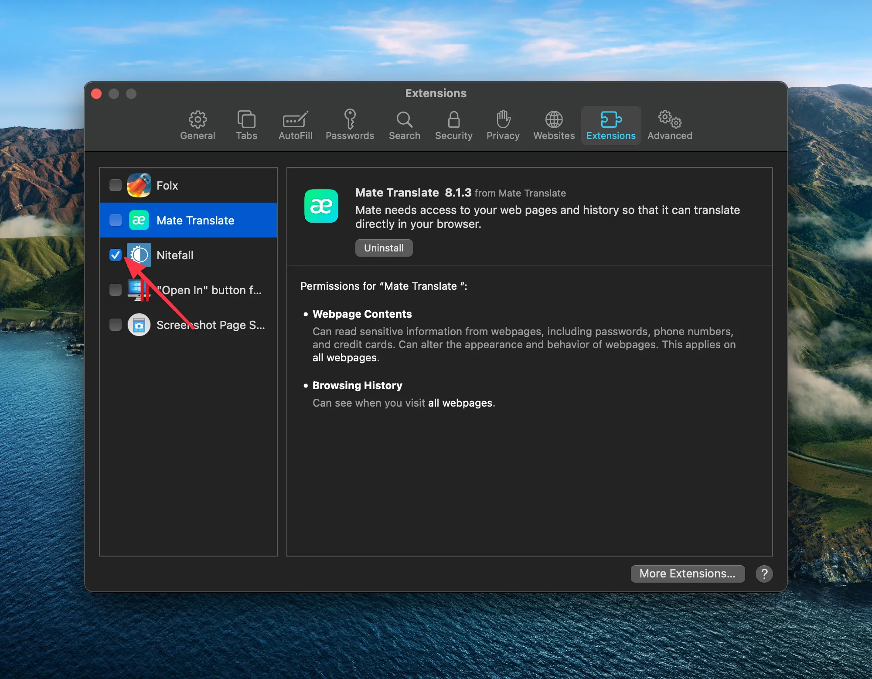Open the Websites globe icon
This screenshot has height=679, width=872.
pos(554,119)
